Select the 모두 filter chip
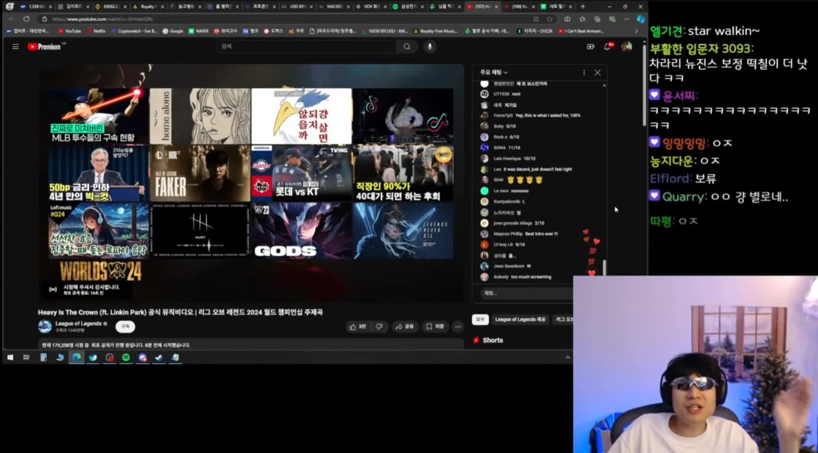The height and width of the screenshot is (453, 818). [480, 319]
